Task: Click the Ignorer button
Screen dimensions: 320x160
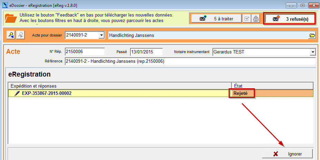Action: click(x=287, y=154)
